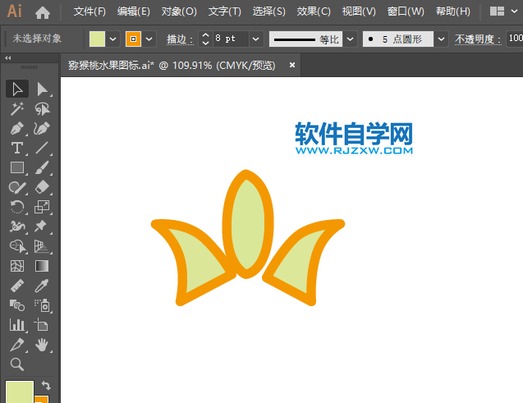Open the stroke weight dropdown arrow

(x=256, y=39)
